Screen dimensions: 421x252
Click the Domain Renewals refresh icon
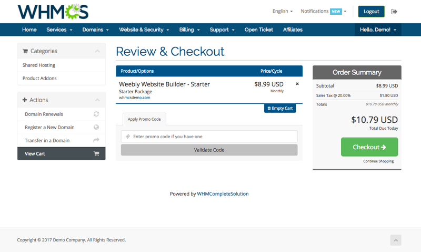[96, 114]
